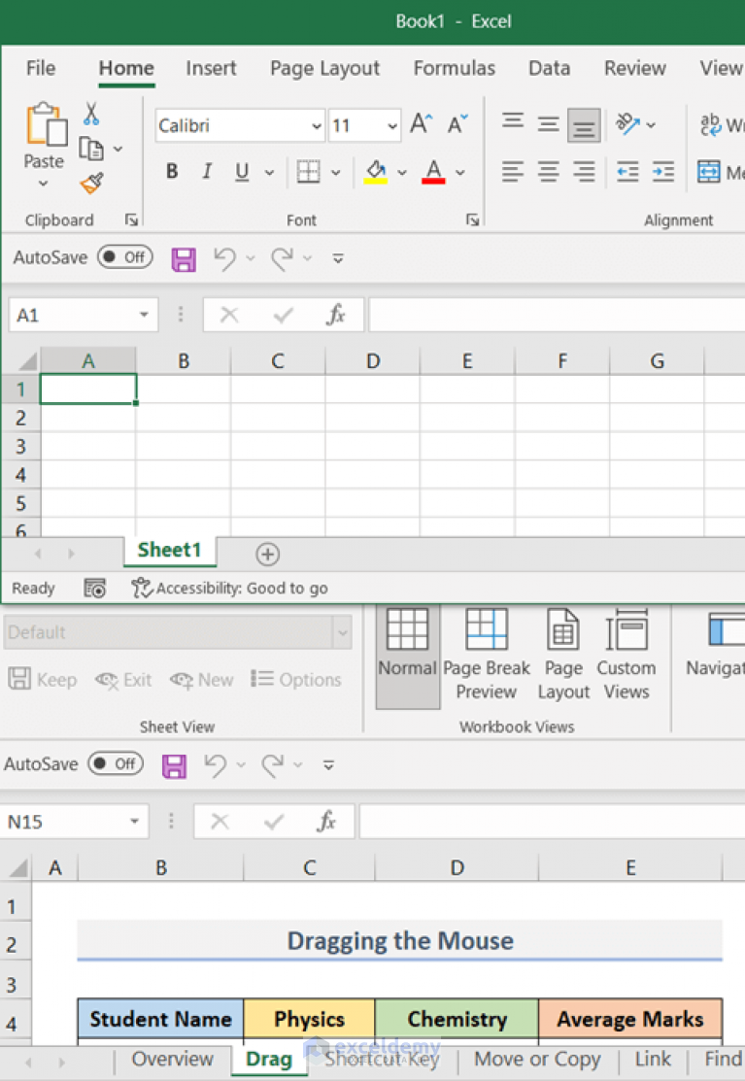Click Align Left icon
745x1081 pixels.
click(512, 171)
